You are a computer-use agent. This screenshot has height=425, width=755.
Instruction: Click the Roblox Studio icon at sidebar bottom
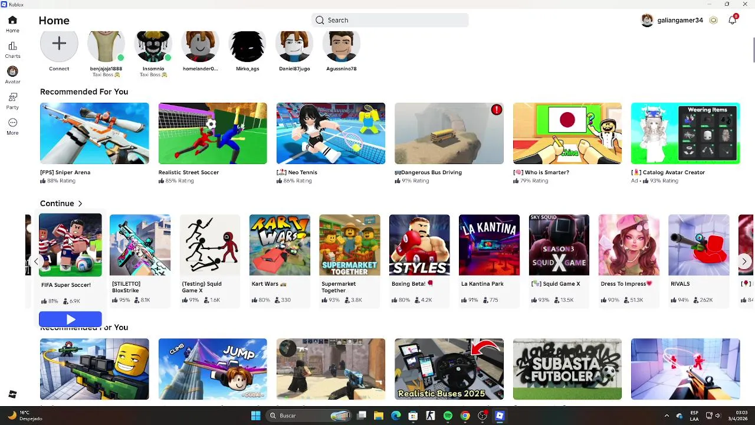[12, 394]
